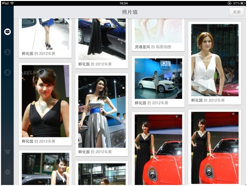The height and width of the screenshot is (186, 247).
Task: Tap the Wi-Fi status bar icon
Action: pos(12,3)
